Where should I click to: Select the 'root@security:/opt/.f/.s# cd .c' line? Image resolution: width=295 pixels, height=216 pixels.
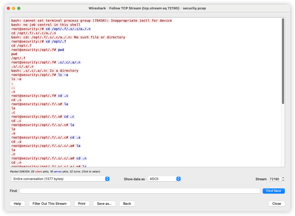(43, 117)
